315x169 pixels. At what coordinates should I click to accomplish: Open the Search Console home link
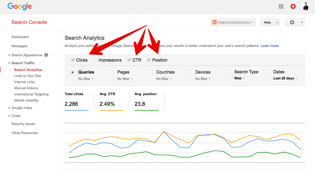point(29,22)
